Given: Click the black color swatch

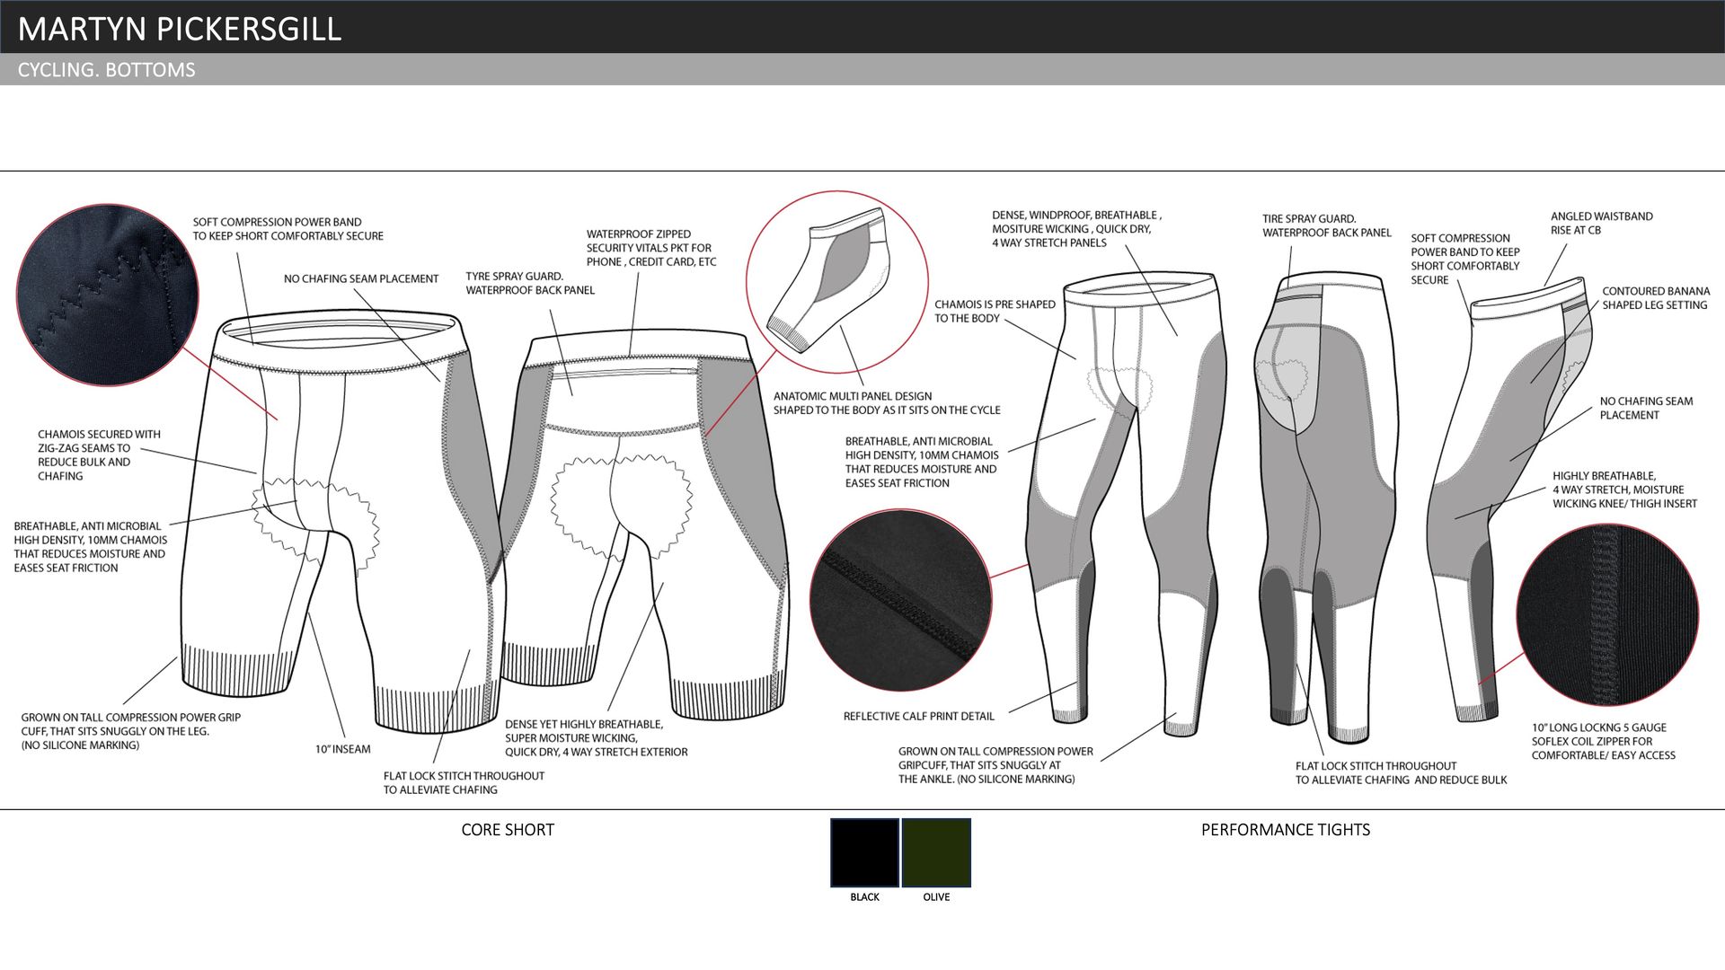Looking at the screenshot, I should [864, 852].
